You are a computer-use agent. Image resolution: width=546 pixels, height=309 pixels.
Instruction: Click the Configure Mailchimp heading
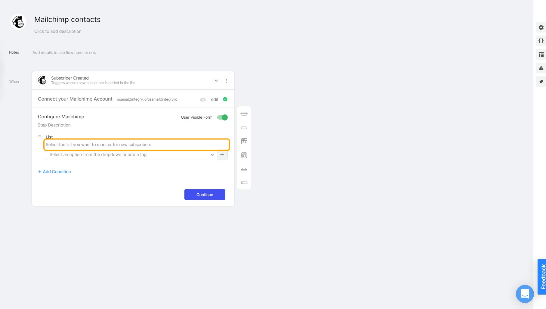pos(61,117)
